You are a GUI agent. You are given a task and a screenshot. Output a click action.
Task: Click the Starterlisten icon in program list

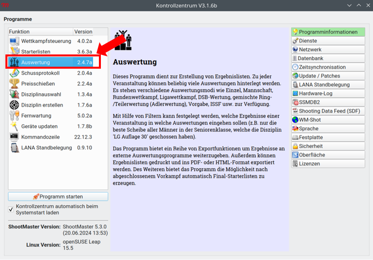[14, 52]
